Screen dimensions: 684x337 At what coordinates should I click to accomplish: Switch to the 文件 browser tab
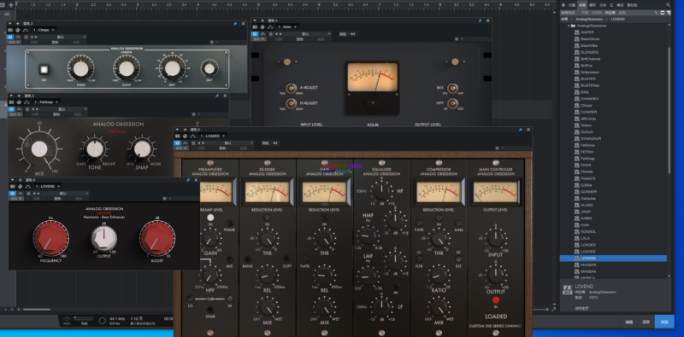tap(603, 5)
